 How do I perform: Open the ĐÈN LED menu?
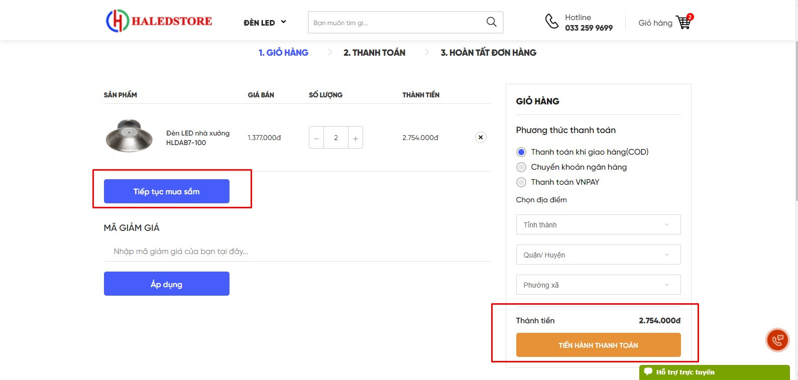point(265,23)
